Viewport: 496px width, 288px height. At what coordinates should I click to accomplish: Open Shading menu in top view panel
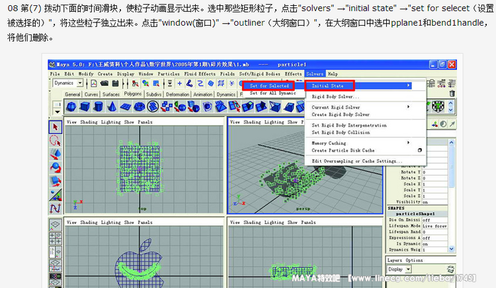pyautogui.click(x=89, y=122)
